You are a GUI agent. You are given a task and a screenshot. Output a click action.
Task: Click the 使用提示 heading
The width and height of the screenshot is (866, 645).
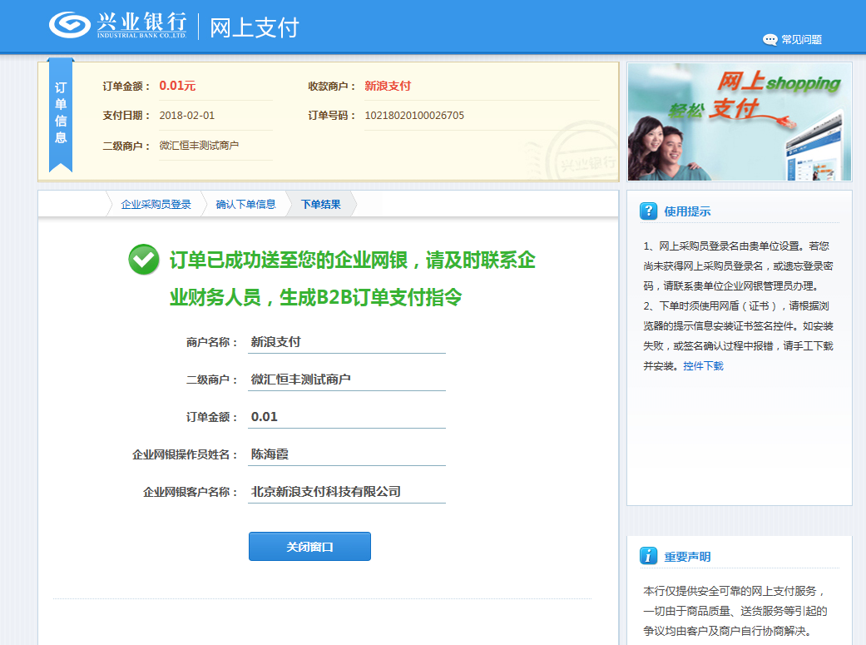[x=687, y=211]
